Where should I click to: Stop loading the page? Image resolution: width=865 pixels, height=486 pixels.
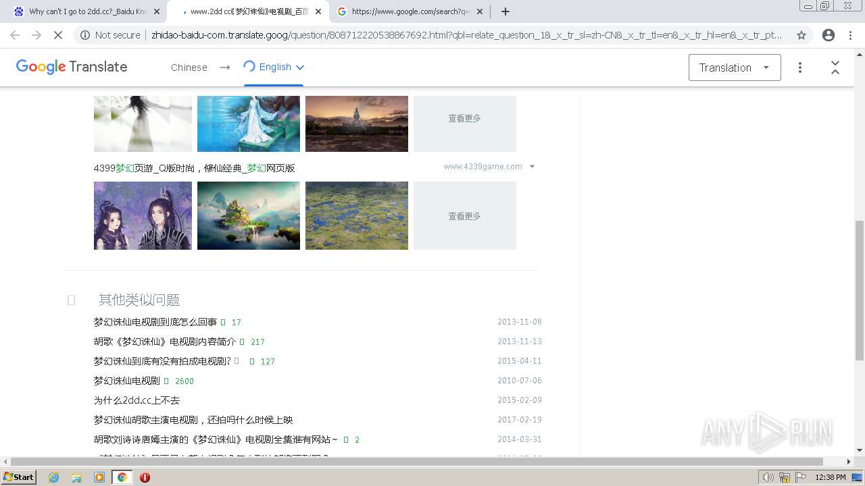point(58,35)
